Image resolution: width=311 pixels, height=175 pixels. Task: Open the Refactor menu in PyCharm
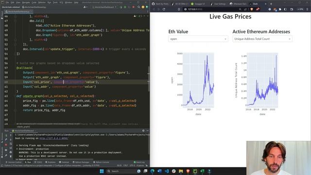tap(42, 2)
